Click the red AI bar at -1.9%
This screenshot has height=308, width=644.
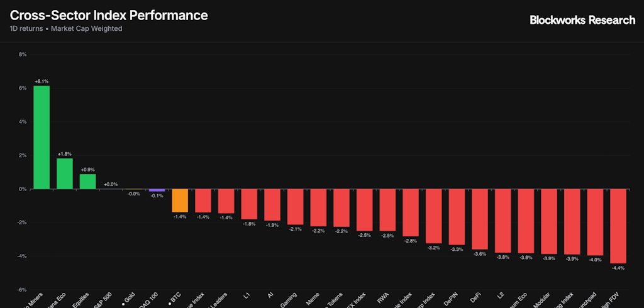click(x=272, y=205)
